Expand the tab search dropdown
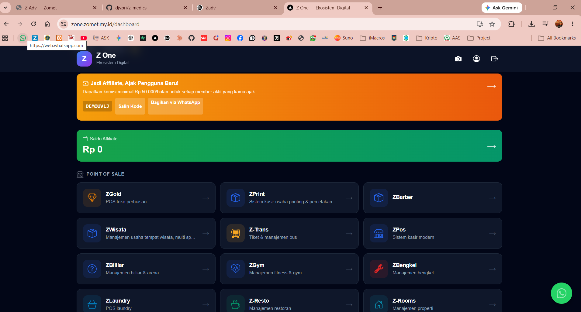 click(x=5, y=8)
